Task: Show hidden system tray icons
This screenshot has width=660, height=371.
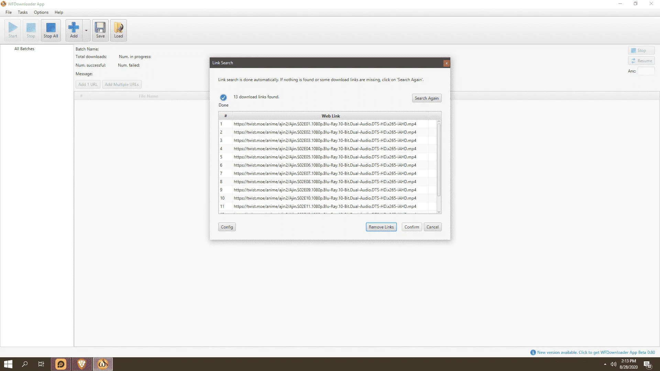Action: click(x=605, y=364)
